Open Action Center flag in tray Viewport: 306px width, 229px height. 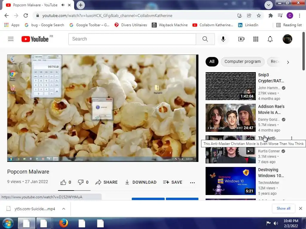(x=269, y=223)
